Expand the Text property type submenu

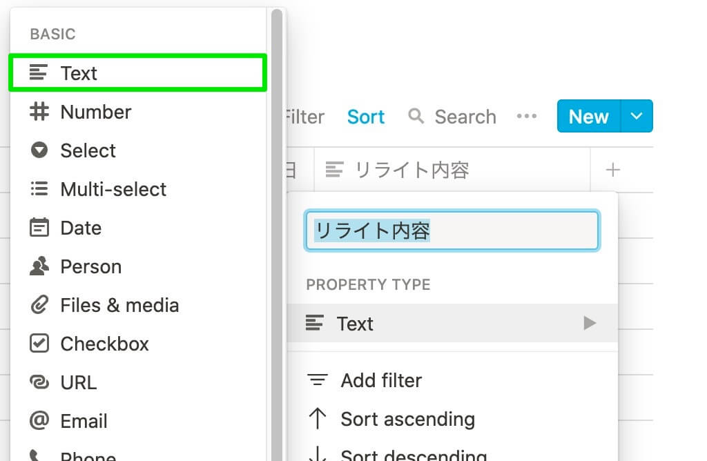pos(452,323)
